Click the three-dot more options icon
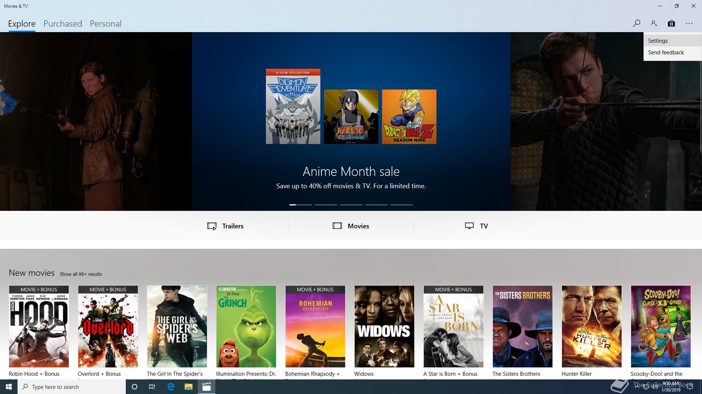702x394 pixels. coord(689,23)
